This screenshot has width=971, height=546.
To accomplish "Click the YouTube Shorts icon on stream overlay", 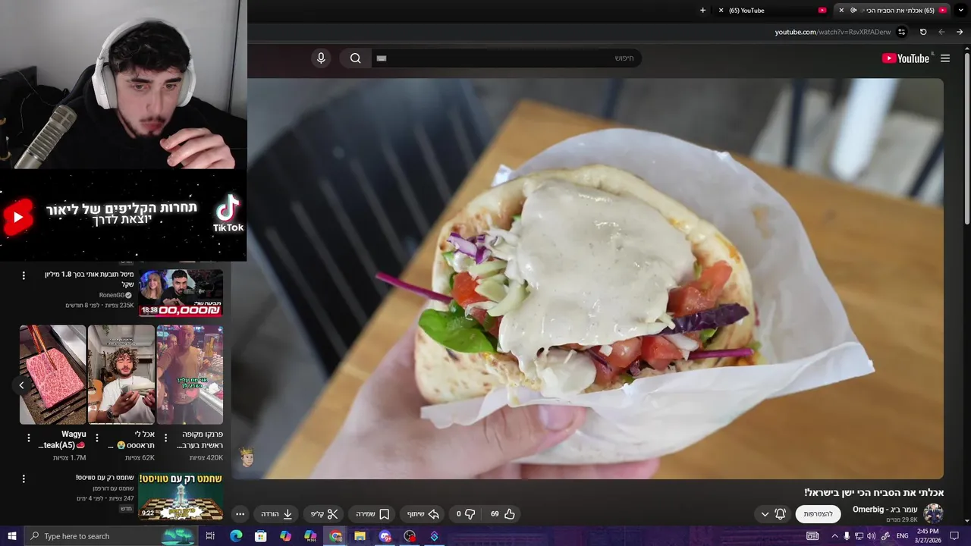I will (x=18, y=217).
